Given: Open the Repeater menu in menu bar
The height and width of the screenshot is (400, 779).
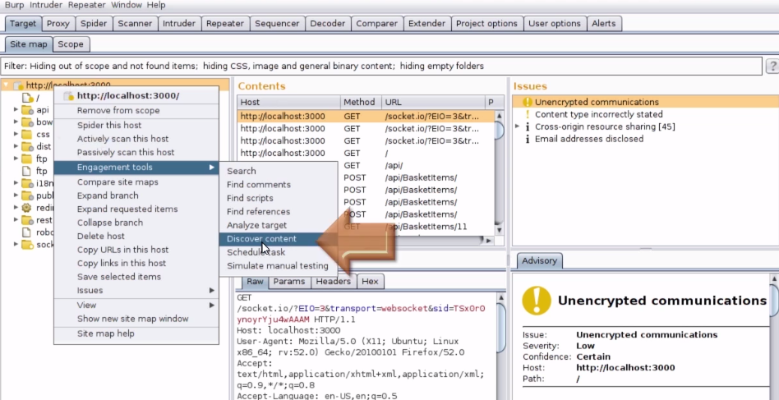Looking at the screenshot, I should click(x=87, y=5).
